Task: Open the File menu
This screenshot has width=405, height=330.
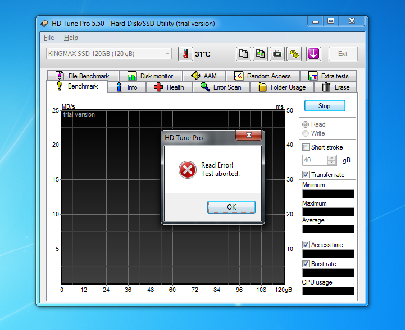Action: pos(49,38)
